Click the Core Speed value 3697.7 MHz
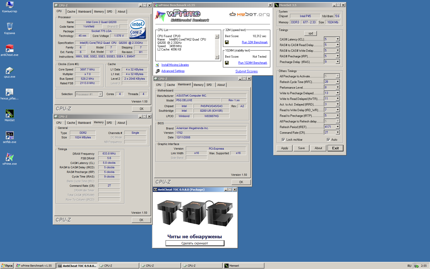The image size is (430, 269). [x=87, y=69]
